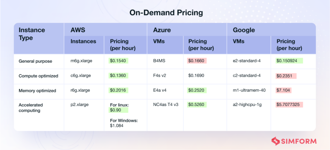Click the "$0.150924" Google price
Screen dimensions: 330x150
(x=289, y=61)
